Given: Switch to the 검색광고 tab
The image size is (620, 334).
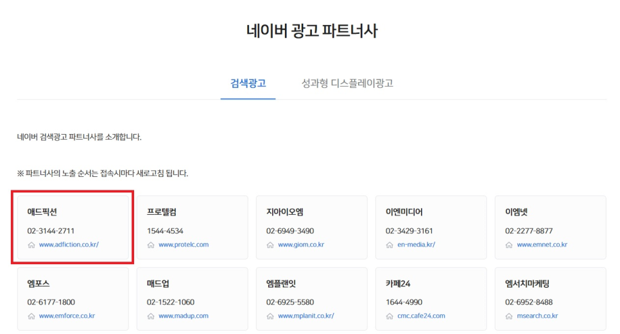Looking at the screenshot, I should coord(248,83).
